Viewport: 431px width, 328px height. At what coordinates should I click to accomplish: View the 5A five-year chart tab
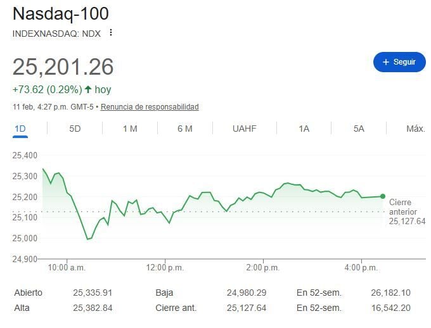pos(359,129)
